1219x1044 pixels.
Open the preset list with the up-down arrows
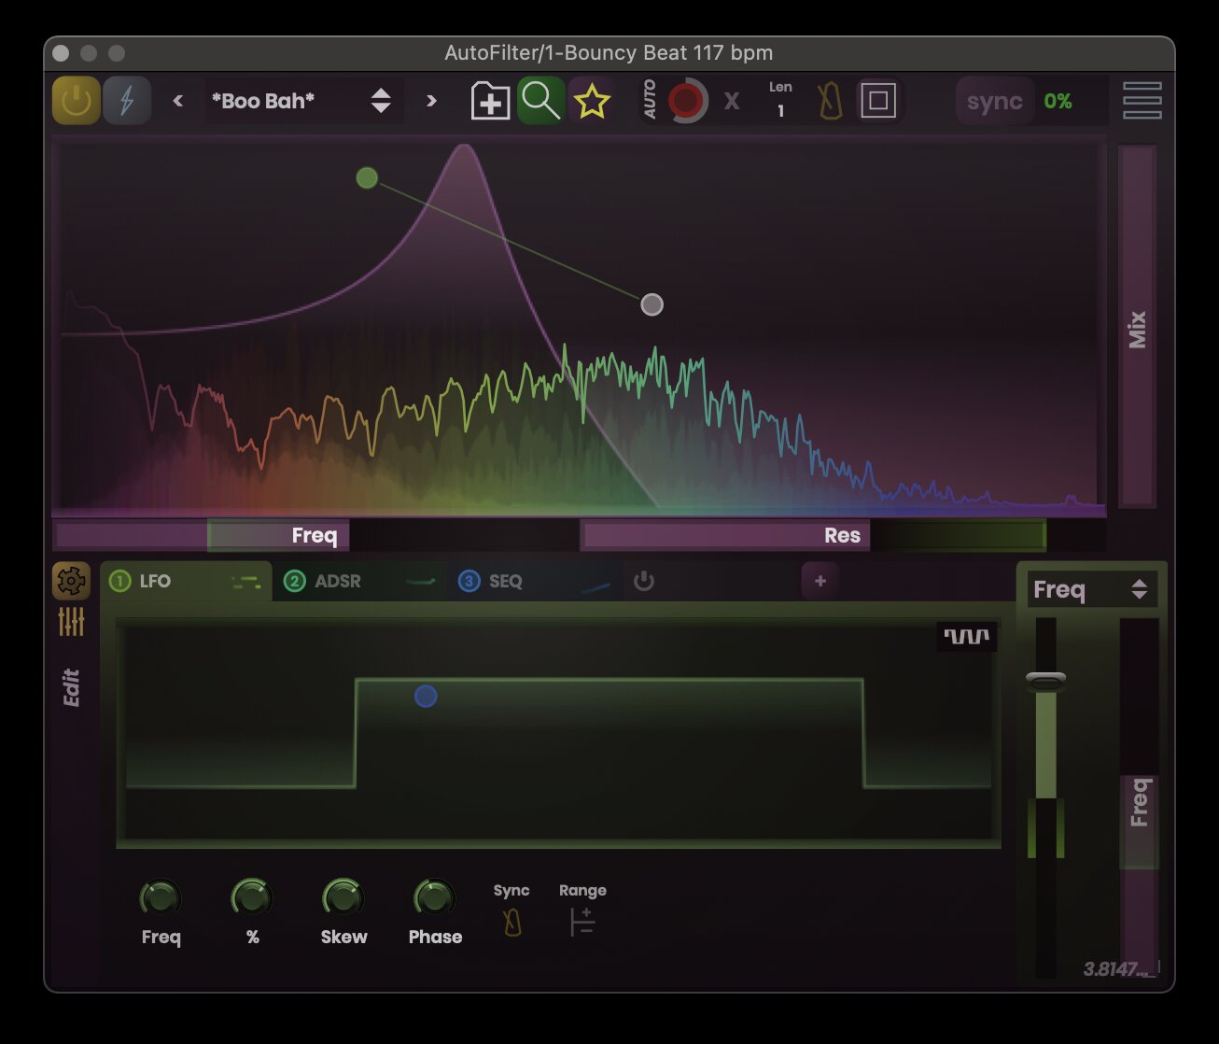click(381, 101)
